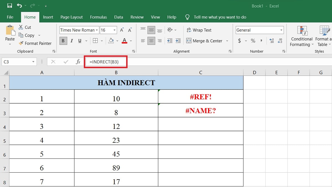Toggle Middle Align
Screen dimensions: 332x187
[x=151, y=30]
